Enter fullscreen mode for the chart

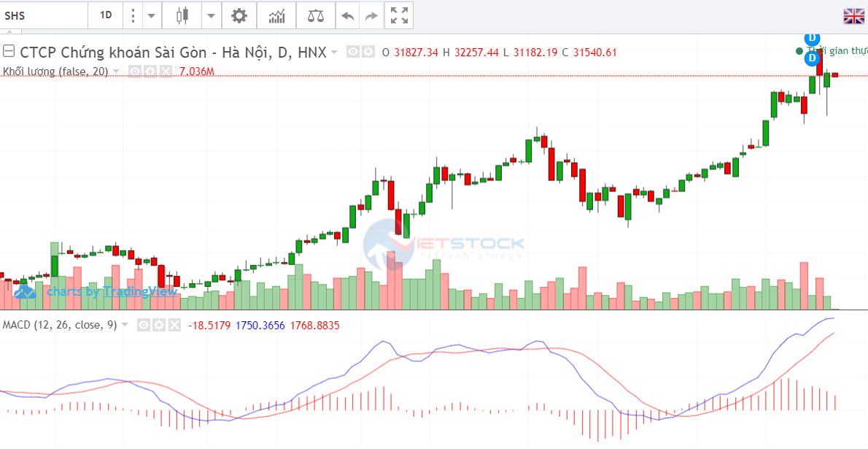pyautogui.click(x=399, y=15)
